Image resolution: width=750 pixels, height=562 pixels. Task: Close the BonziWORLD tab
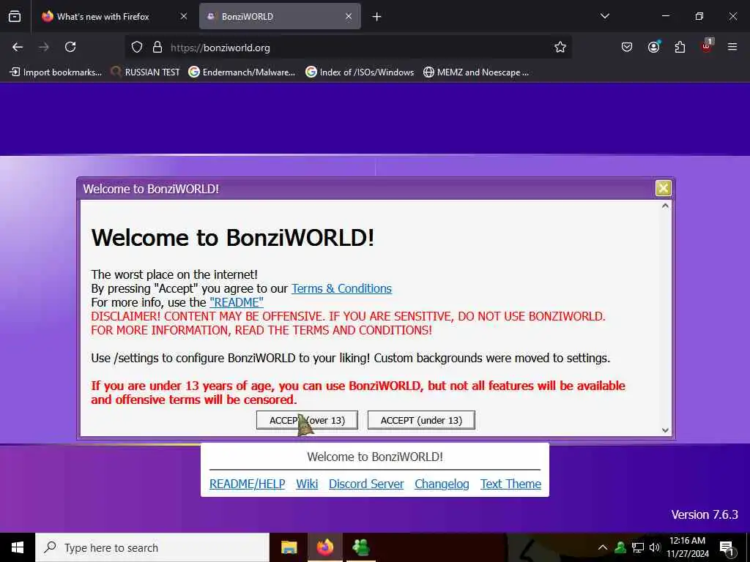pyautogui.click(x=349, y=16)
